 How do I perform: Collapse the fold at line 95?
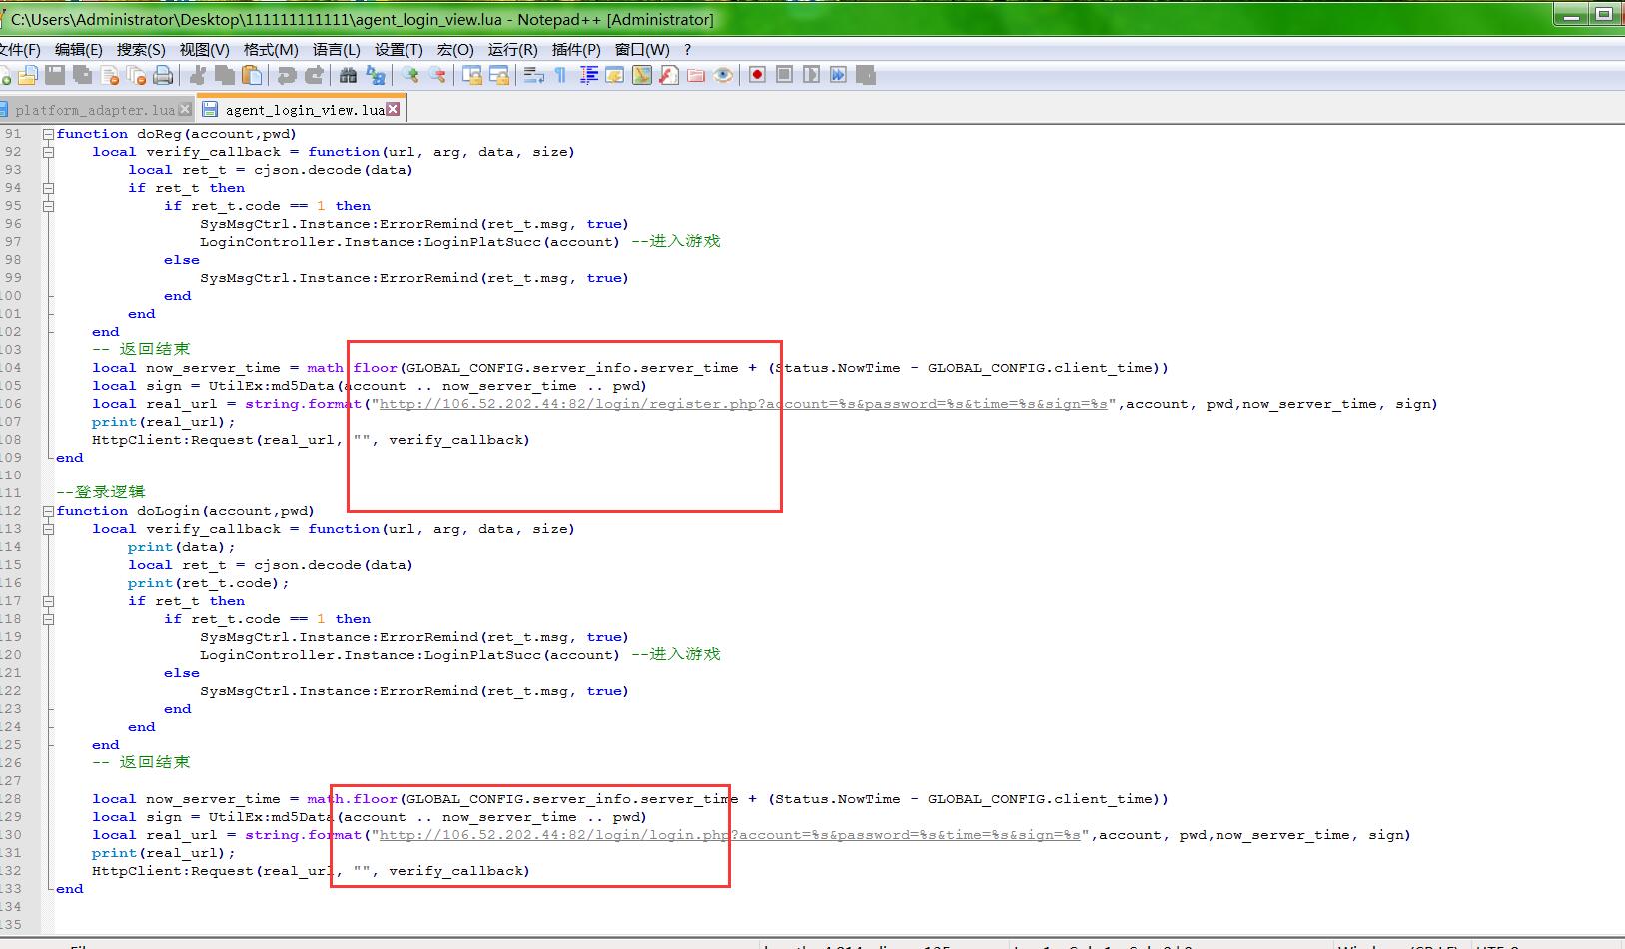[48, 206]
